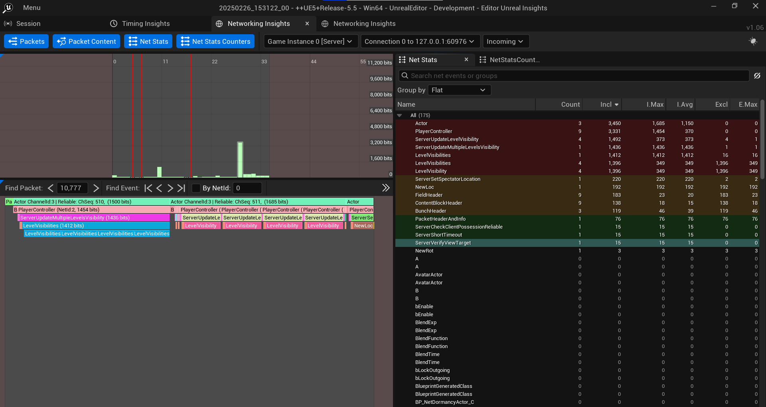Open the Incoming direction dropdown

505,41
